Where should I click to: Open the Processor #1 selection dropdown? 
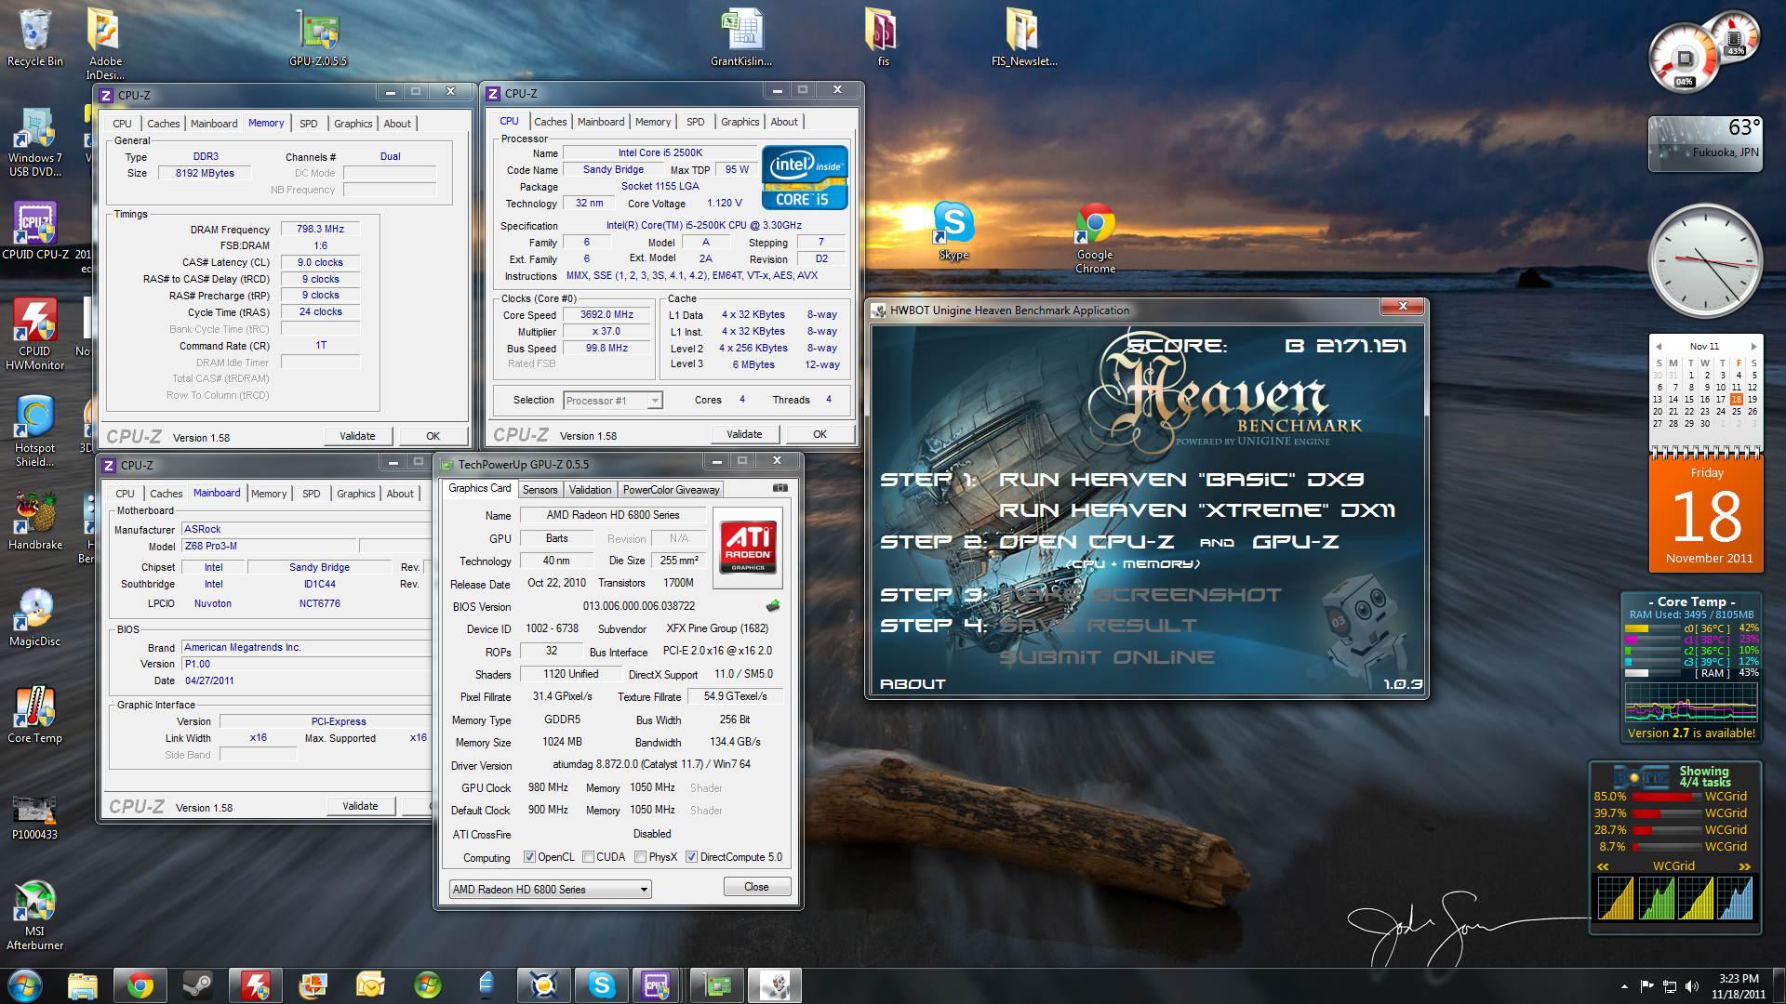pyautogui.click(x=612, y=401)
